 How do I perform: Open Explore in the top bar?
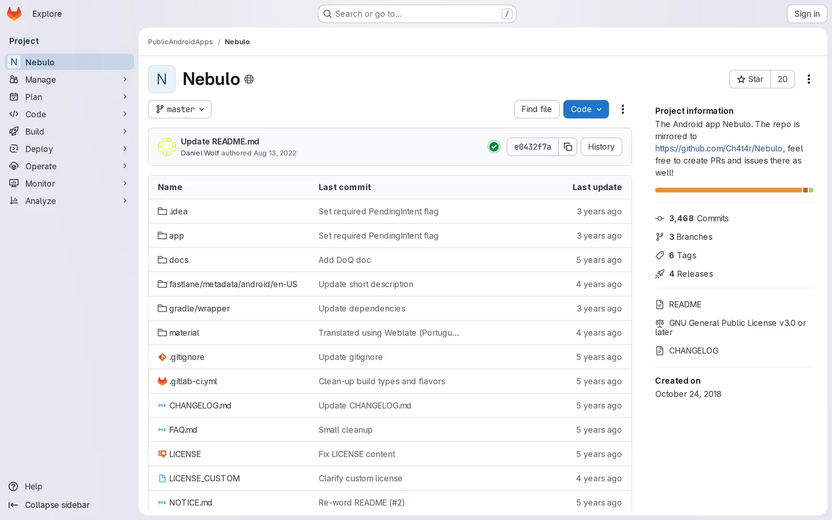tap(47, 14)
